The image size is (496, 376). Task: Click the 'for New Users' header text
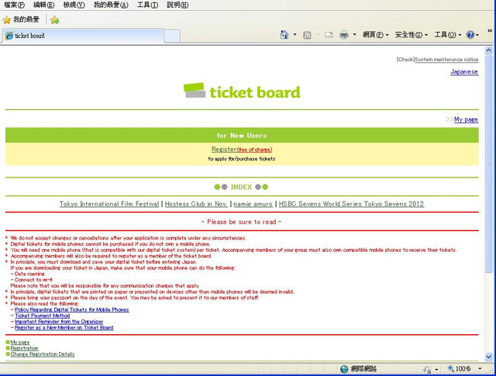(x=242, y=136)
